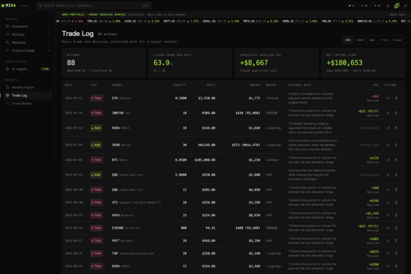
Task: Open Trade Review page
Action: click(x=27, y=104)
